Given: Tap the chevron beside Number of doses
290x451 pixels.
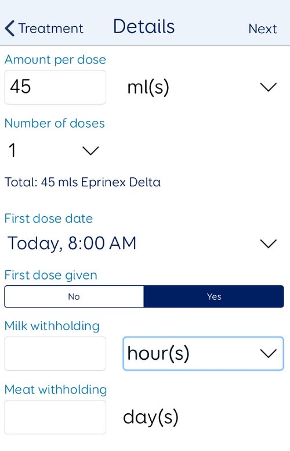Looking at the screenshot, I should pos(90,151).
